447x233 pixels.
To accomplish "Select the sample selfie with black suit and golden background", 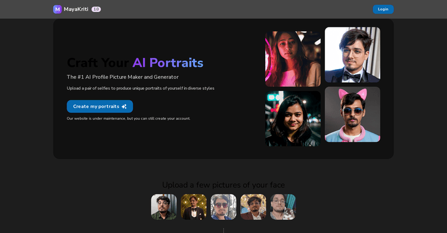I will [x=194, y=207].
